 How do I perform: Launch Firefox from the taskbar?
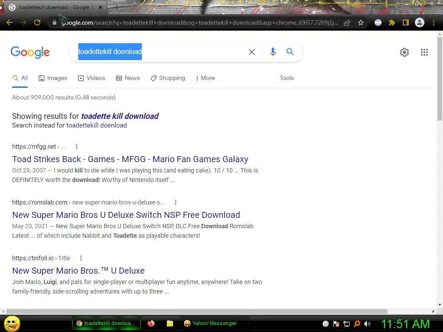(x=151, y=323)
